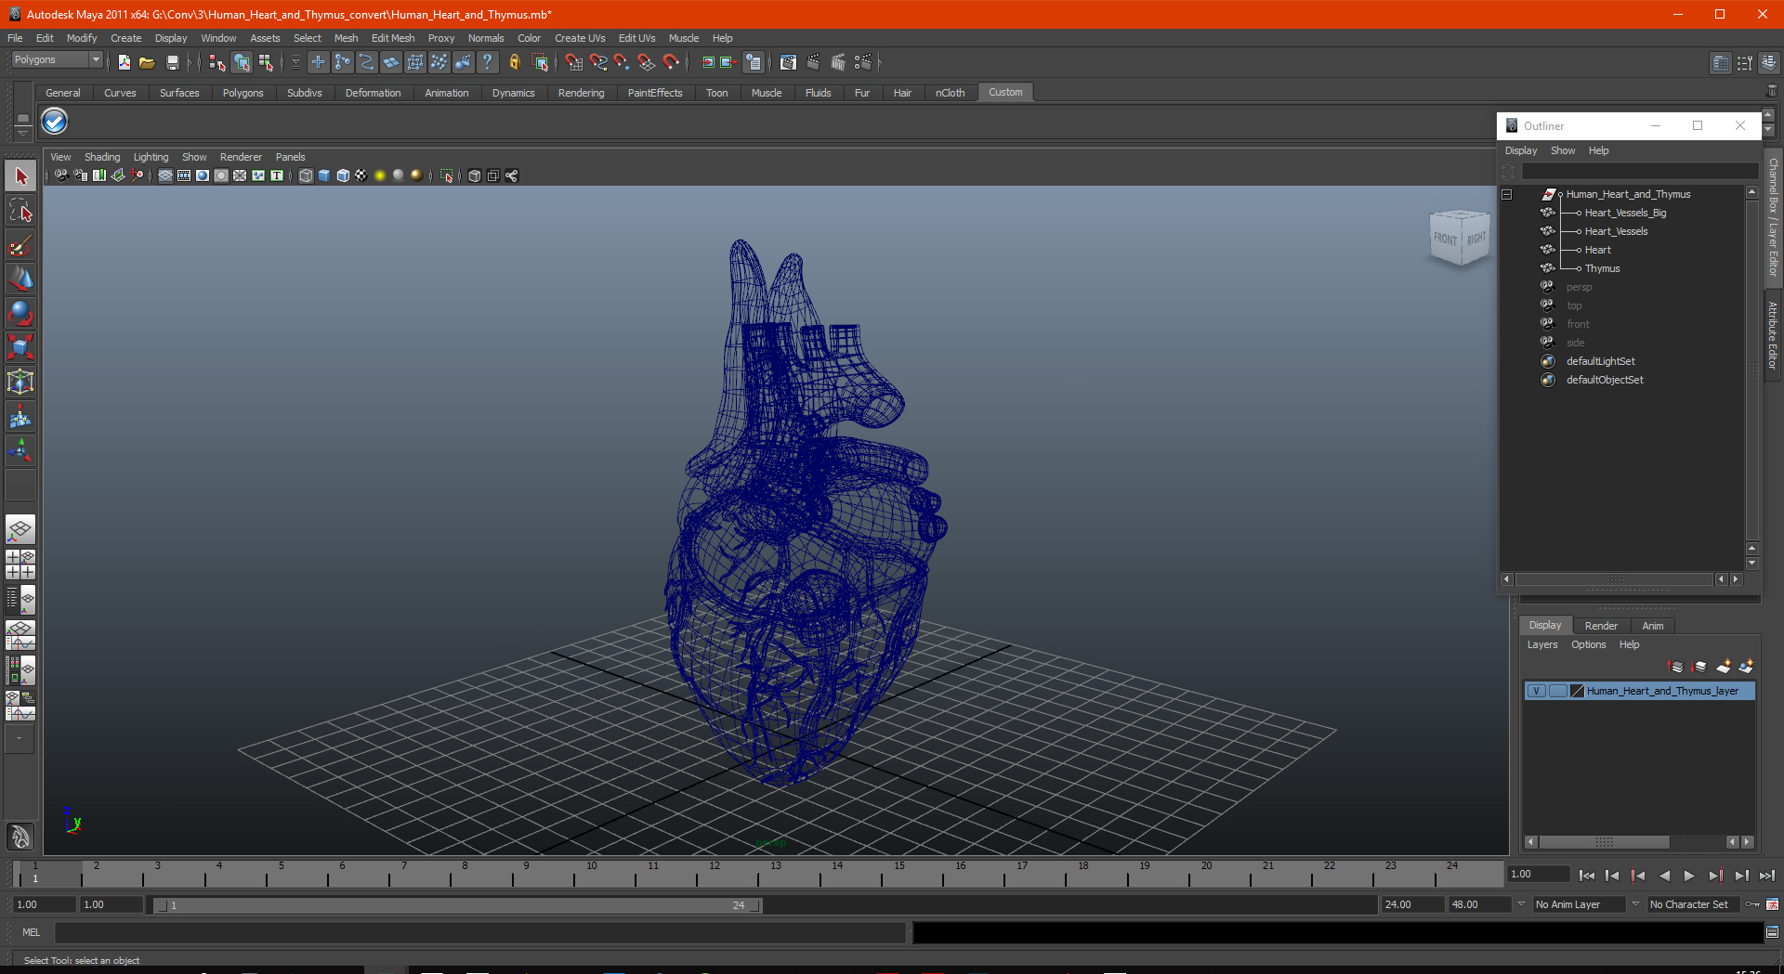Choose the Paint Selection tool
The width and height of the screenshot is (1784, 974).
pyautogui.click(x=20, y=245)
